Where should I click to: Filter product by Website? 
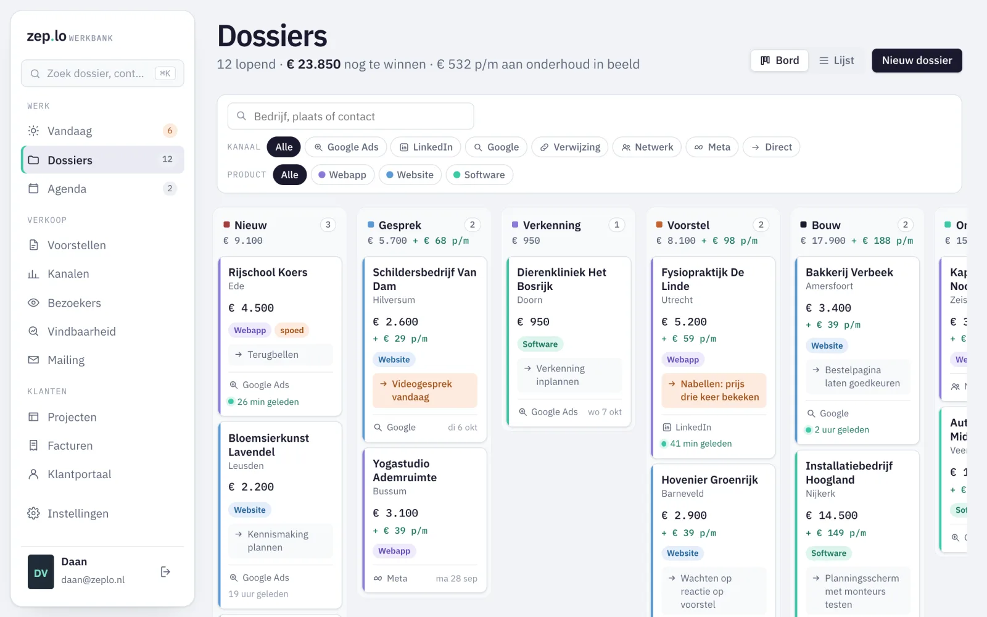point(410,175)
